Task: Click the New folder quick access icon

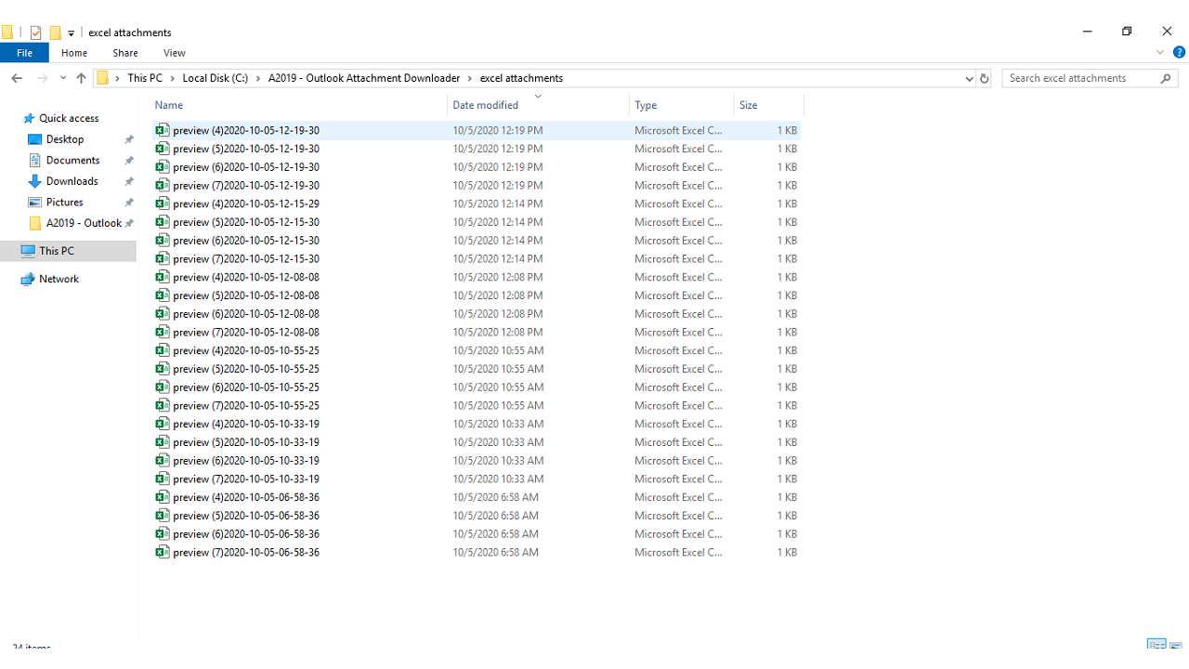Action: point(55,33)
